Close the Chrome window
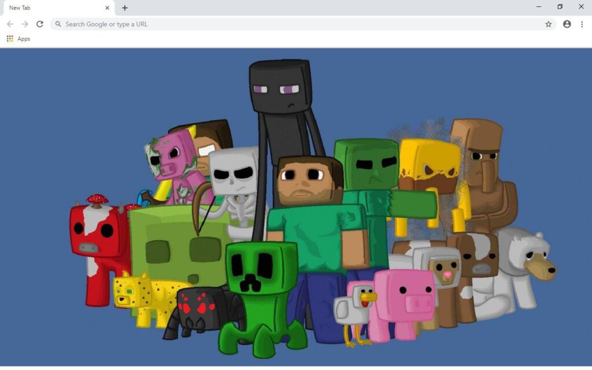 (581, 6)
